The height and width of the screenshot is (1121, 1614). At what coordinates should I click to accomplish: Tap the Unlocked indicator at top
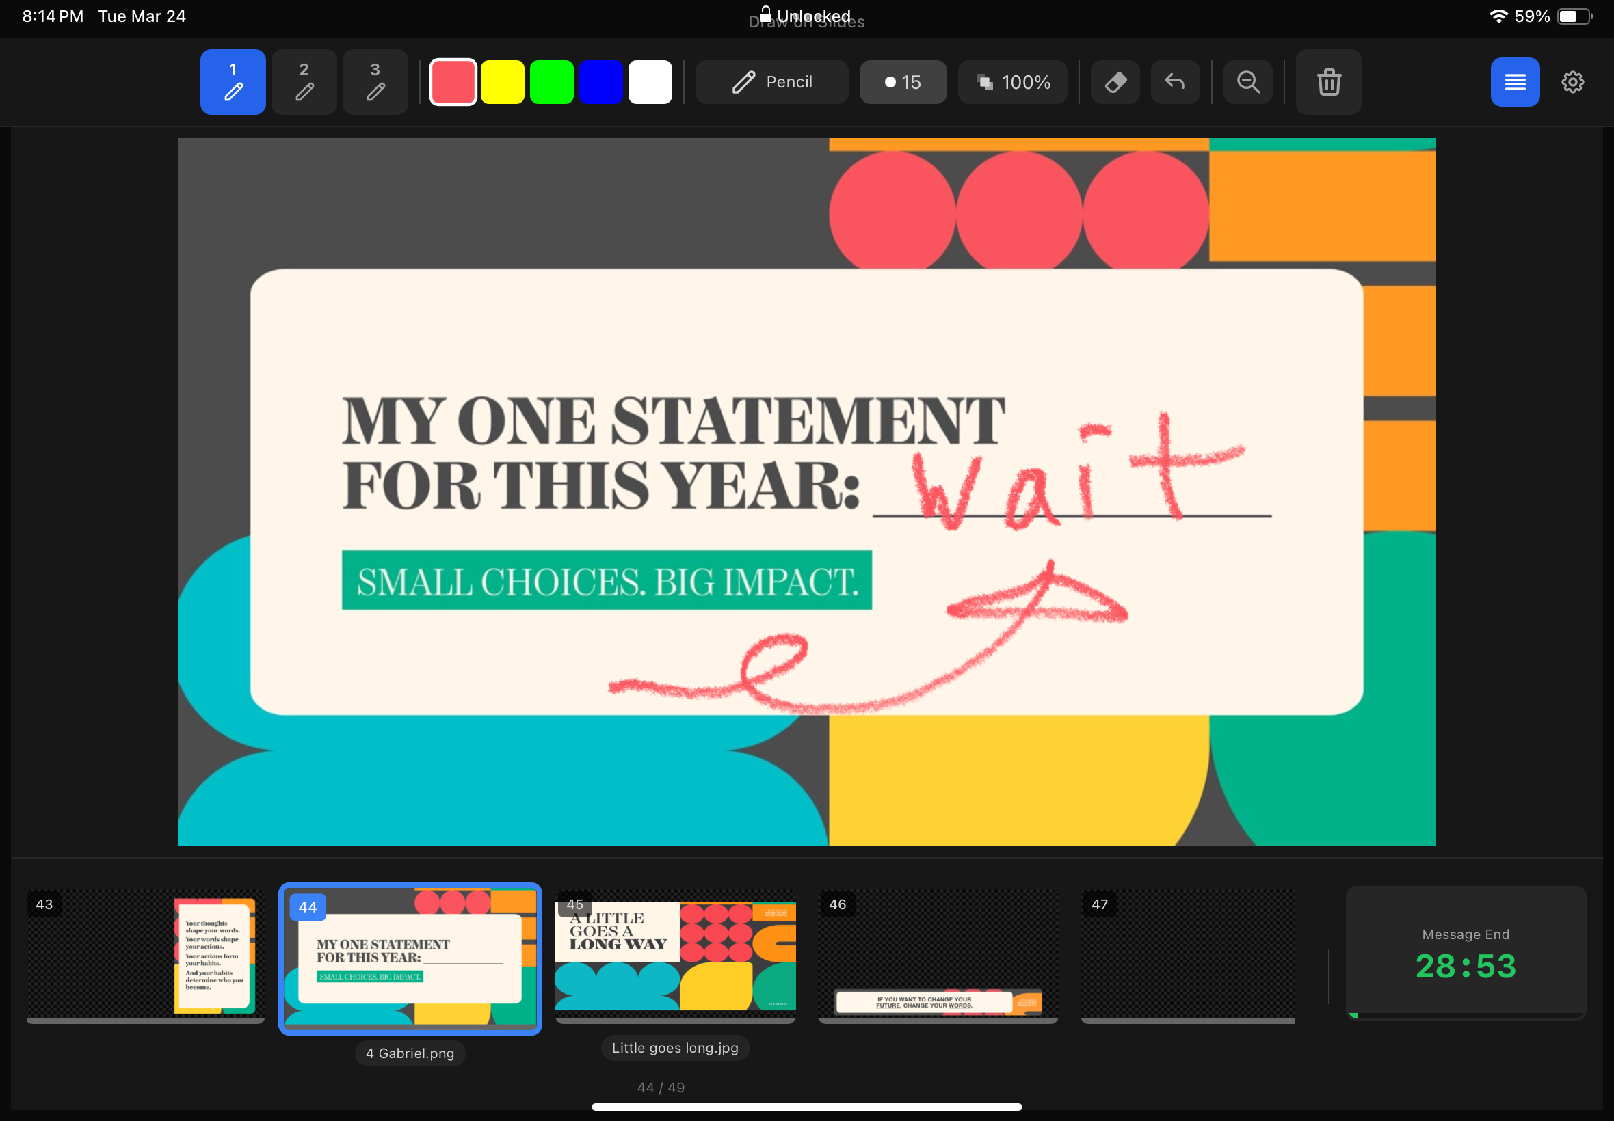point(806,16)
